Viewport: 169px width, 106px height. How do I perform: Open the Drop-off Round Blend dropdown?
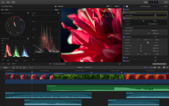153,24
